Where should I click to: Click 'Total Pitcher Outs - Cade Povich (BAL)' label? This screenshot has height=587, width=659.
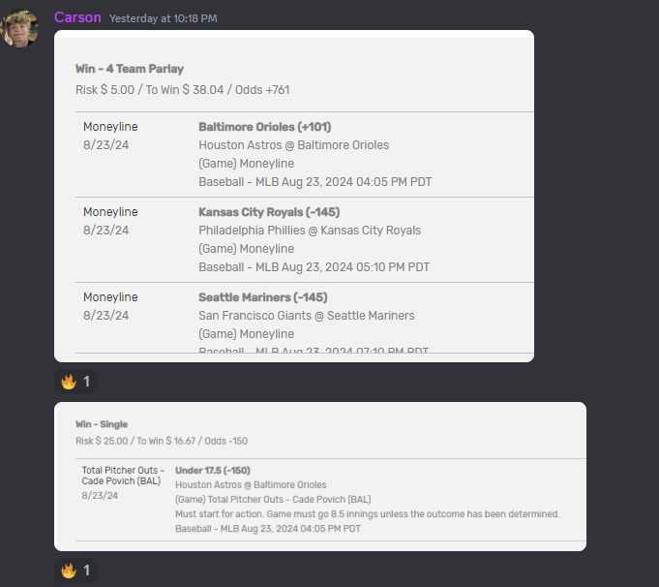tap(123, 476)
